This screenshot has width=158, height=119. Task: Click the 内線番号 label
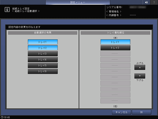(114, 15)
